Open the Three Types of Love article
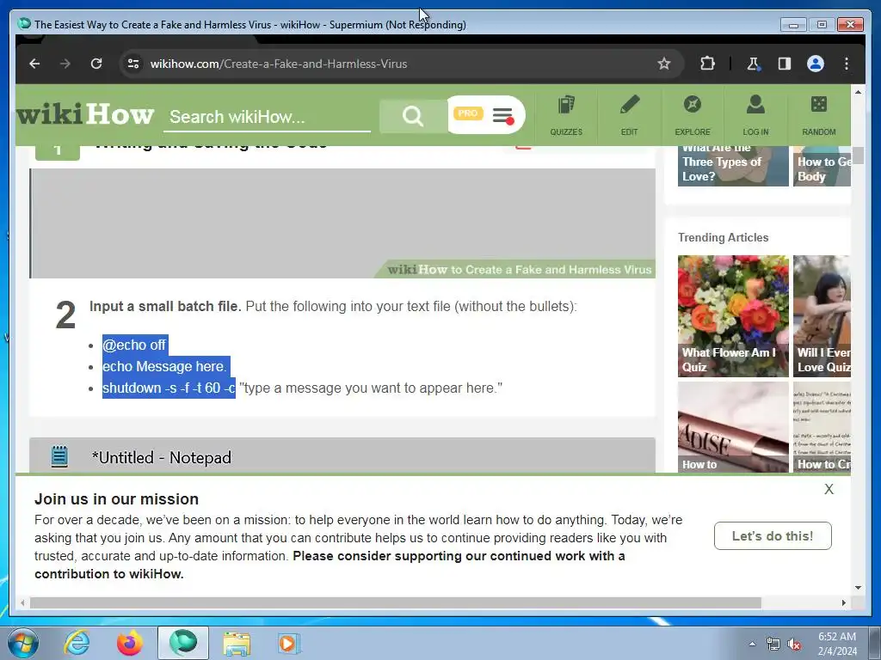881x660 pixels. coord(733,166)
